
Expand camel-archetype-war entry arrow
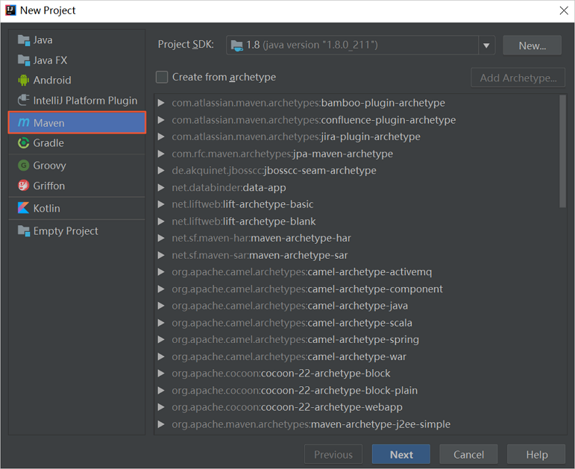[161, 356]
